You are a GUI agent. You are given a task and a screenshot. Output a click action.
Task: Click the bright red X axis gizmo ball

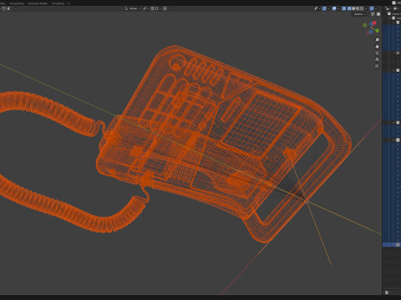tap(374, 22)
